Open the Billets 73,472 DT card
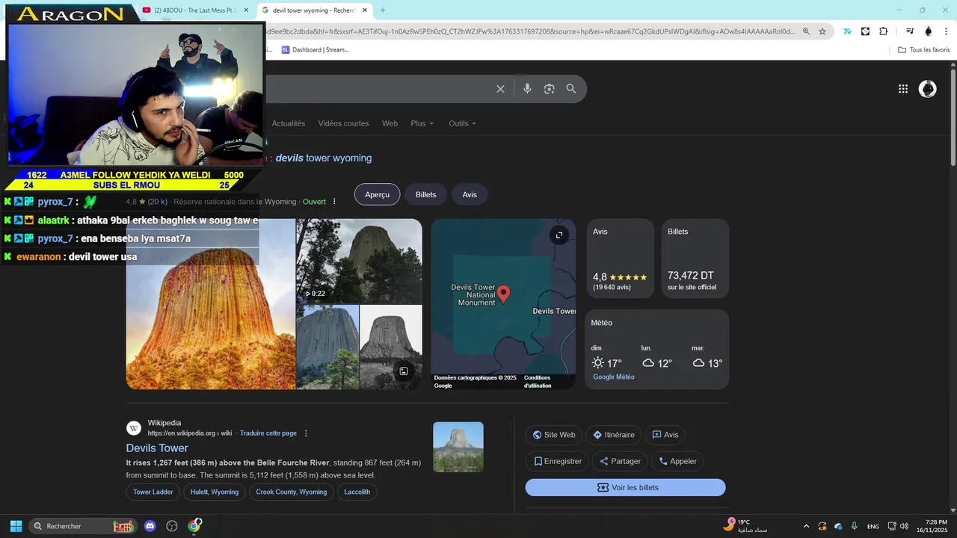 click(x=695, y=259)
